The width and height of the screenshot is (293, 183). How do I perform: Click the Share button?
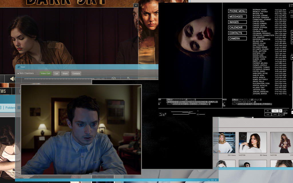(65, 73)
